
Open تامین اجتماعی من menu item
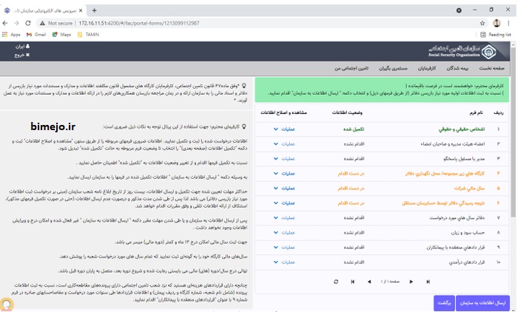pos(351,68)
